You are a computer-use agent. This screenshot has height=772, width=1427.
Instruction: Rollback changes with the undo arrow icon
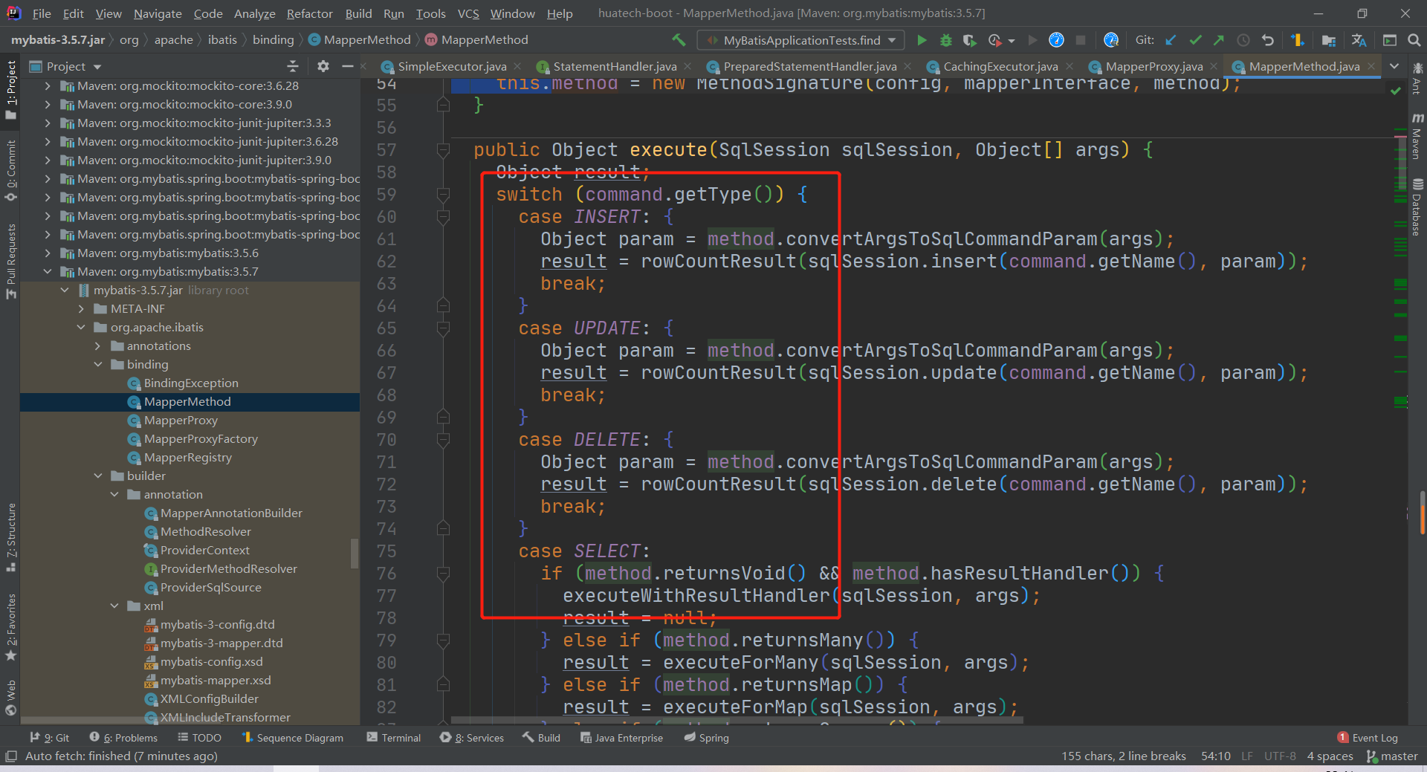click(x=1268, y=40)
